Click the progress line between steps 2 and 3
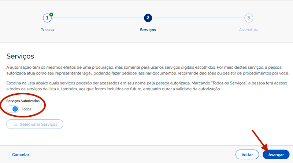Viewport: 293px width, 163px height. pyautogui.click(x=198, y=18)
